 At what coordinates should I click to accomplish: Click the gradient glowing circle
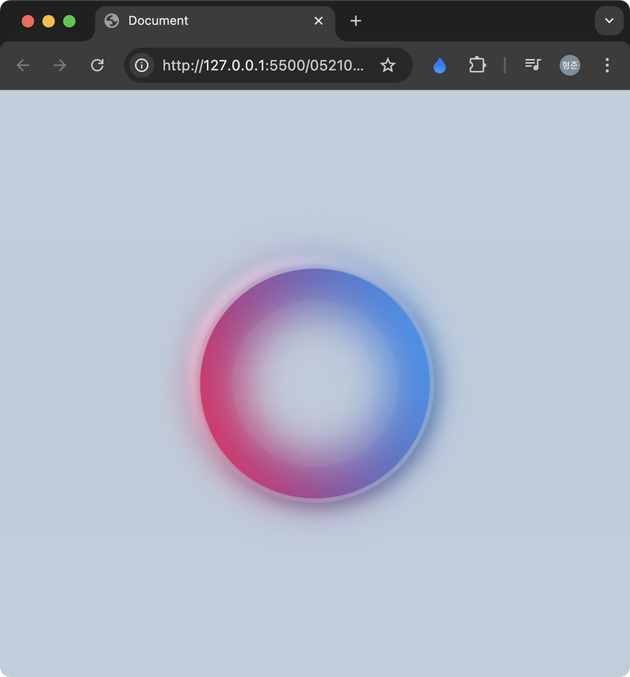click(x=315, y=384)
